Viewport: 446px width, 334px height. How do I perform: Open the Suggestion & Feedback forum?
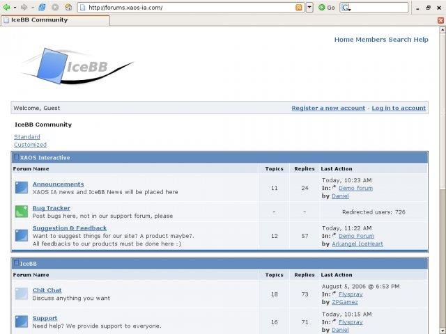click(70, 228)
